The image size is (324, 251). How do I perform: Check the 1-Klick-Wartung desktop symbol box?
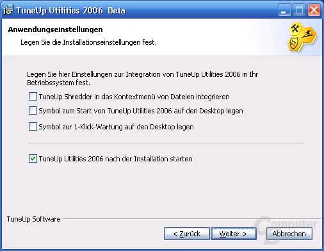(x=33, y=127)
